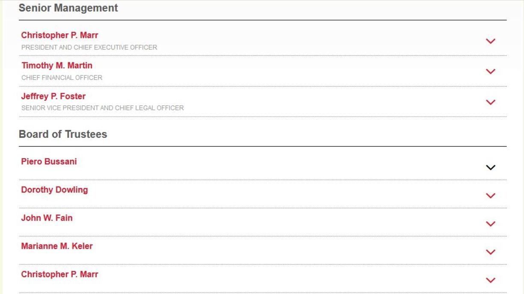Click the Senior Vice President and Chief Legal Officer subtitle

[103, 108]
